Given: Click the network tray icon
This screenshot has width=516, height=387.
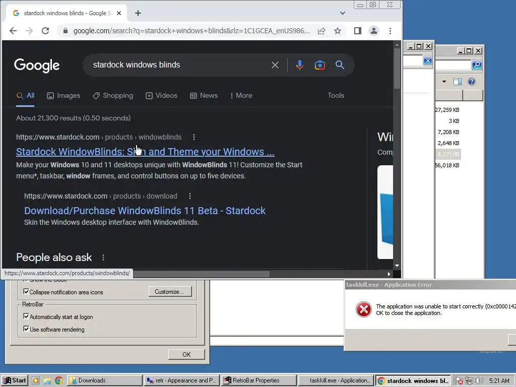Looking at the screenshot, I should coord(469,381).
